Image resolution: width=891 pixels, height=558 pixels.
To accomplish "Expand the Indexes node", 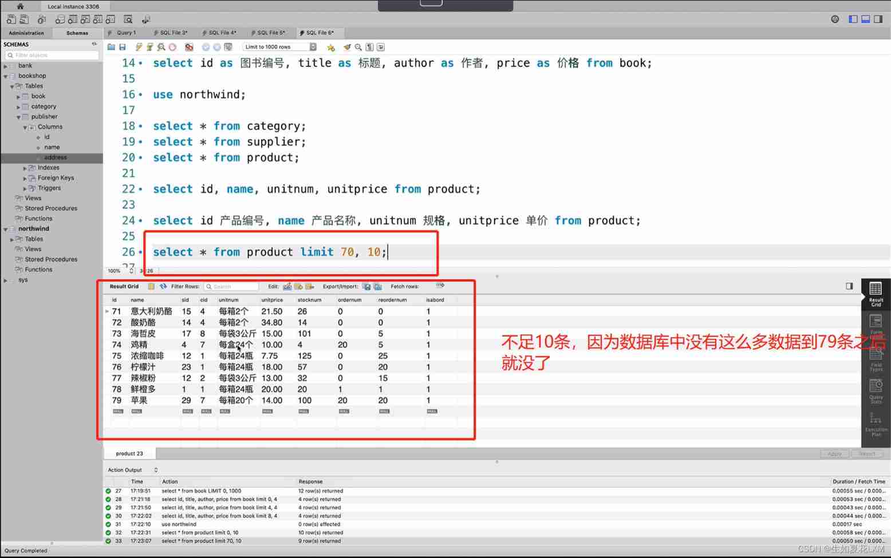I will point(25,168).
